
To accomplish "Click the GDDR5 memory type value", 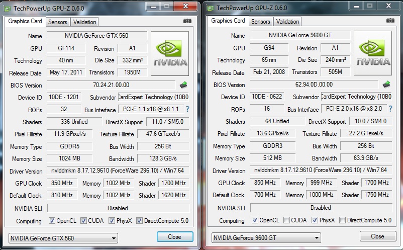I will pyautogui.click(x=70, y=146).
